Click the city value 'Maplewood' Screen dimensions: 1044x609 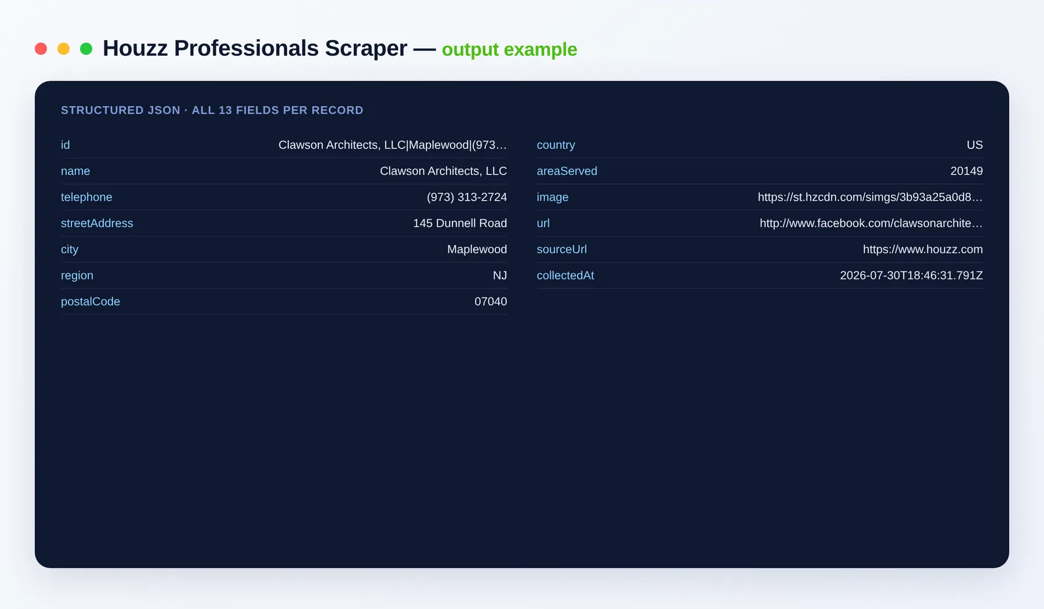(477, 249)
